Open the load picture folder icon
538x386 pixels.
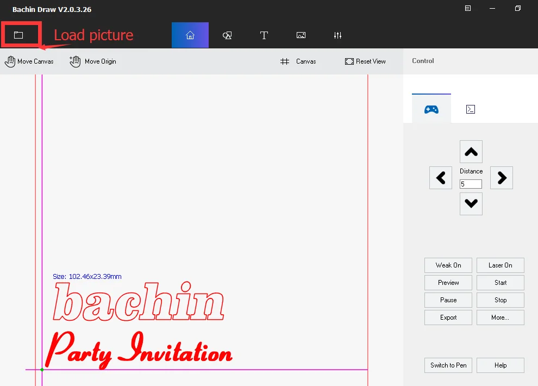click(x=18, y=35)
